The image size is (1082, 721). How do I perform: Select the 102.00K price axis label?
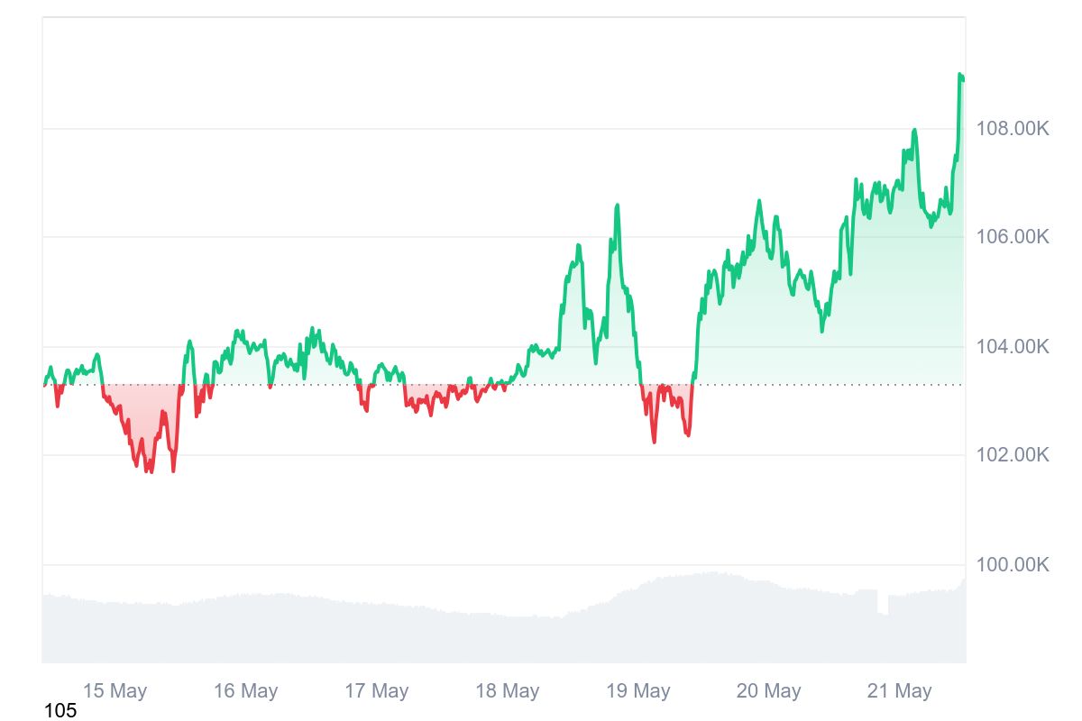coord(1013,455)
